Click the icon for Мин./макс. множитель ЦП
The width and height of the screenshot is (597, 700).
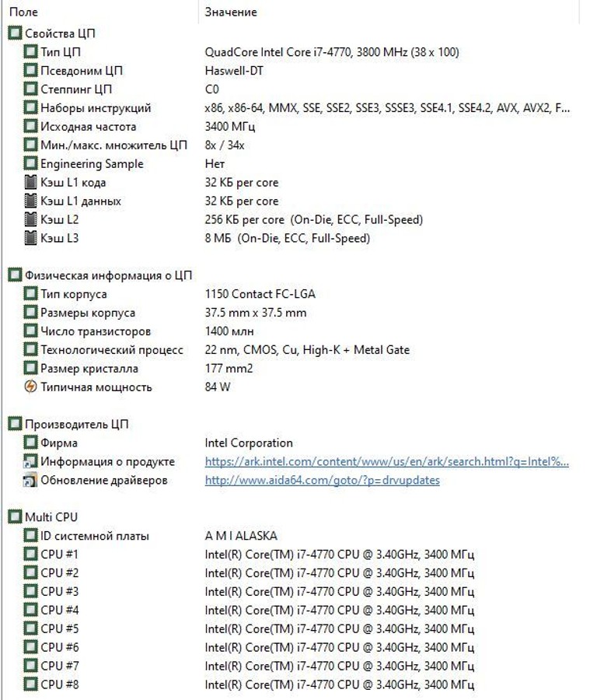(x=30, y=145)
